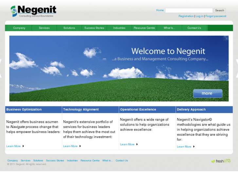Open Learn More under Technology Alignment
238x178 pixels.
coord(70,146)
